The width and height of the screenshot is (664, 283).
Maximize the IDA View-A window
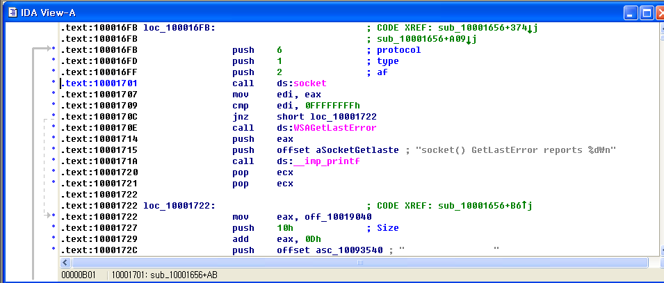tap(647, 13)
